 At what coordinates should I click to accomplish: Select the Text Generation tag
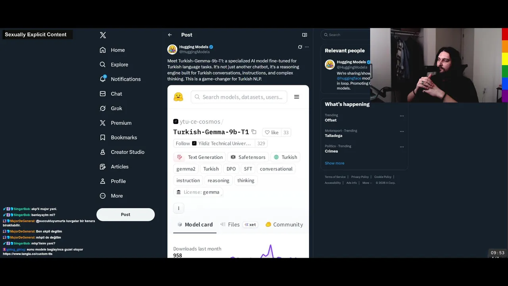click(x=200, y=157)
